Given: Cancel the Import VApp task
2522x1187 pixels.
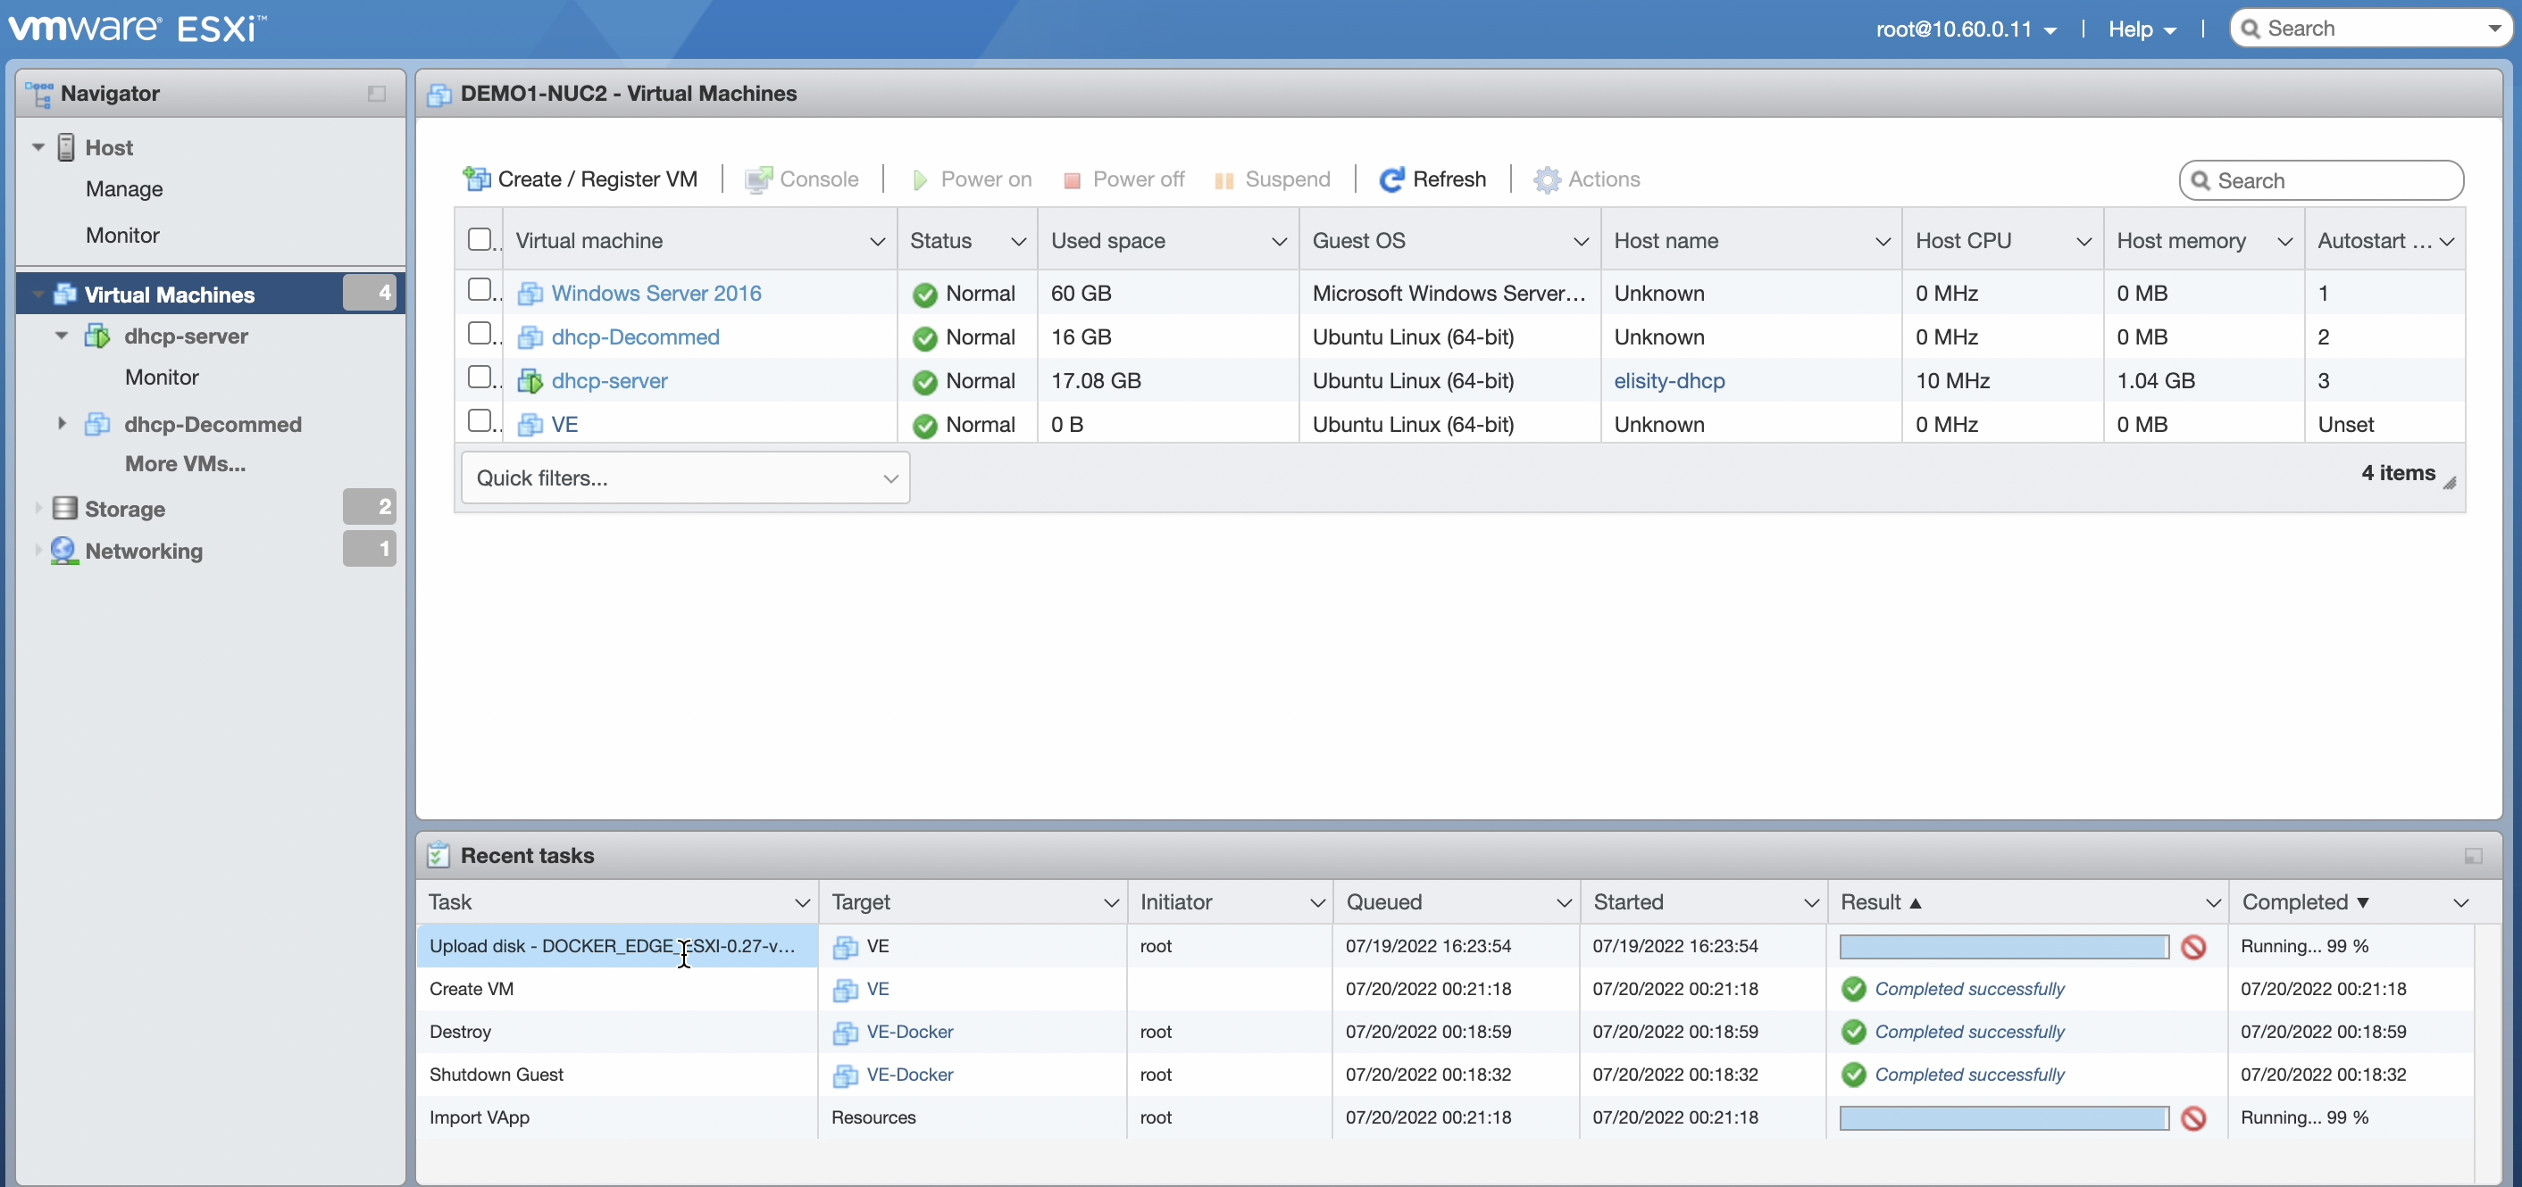Looking at the screenshot, I should pos(2194,1118).
